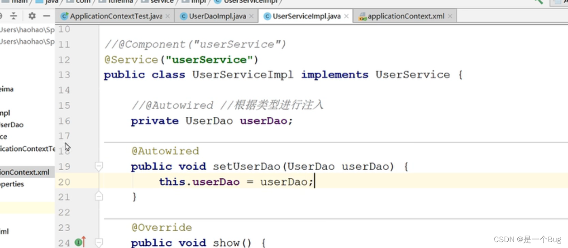568x248 pixels.
Task: Select the icationContextTe row in the project tree
Action: pos(27,148)
